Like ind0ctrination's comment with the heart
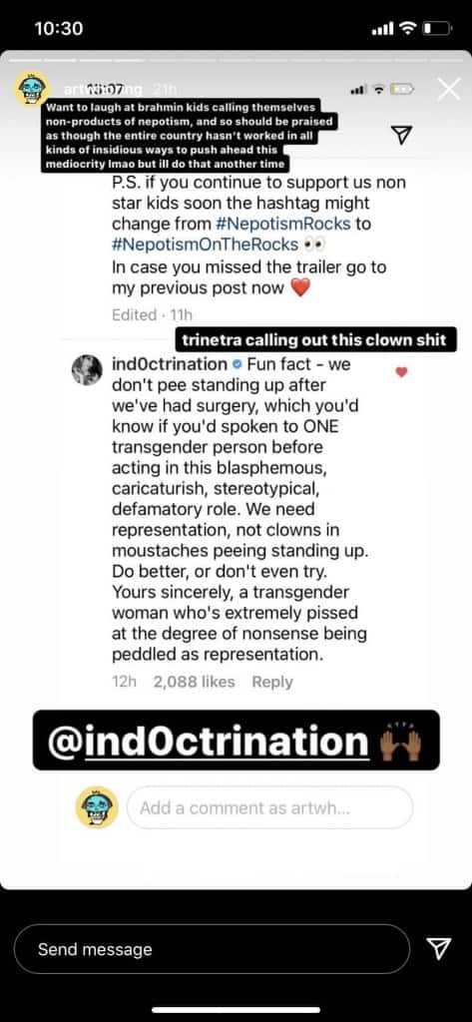This screenshot has width=472, height=1022. [402, 371]
